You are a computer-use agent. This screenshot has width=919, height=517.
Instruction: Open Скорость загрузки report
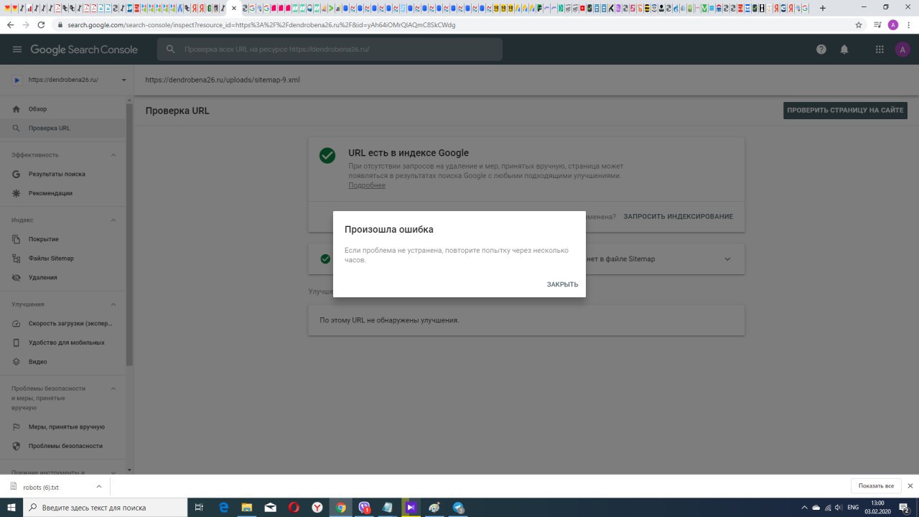(x=63, y=324)
